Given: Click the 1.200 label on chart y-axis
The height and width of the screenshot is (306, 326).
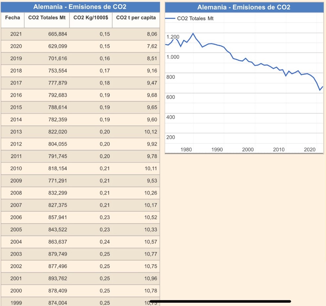Looking at the screenshot, I should pyautogui.click(x=173, y=37).
